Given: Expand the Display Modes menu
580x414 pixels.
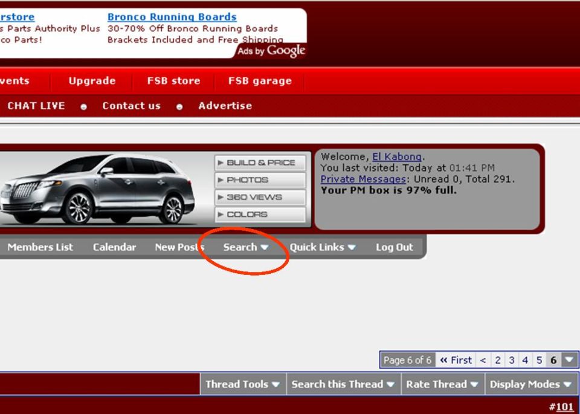Looking at the screenshot, I should tap(531, 384).
